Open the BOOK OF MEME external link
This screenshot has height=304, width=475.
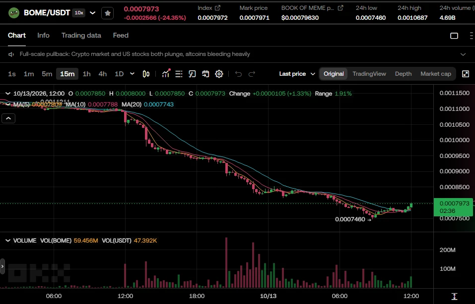coord(340,8)
